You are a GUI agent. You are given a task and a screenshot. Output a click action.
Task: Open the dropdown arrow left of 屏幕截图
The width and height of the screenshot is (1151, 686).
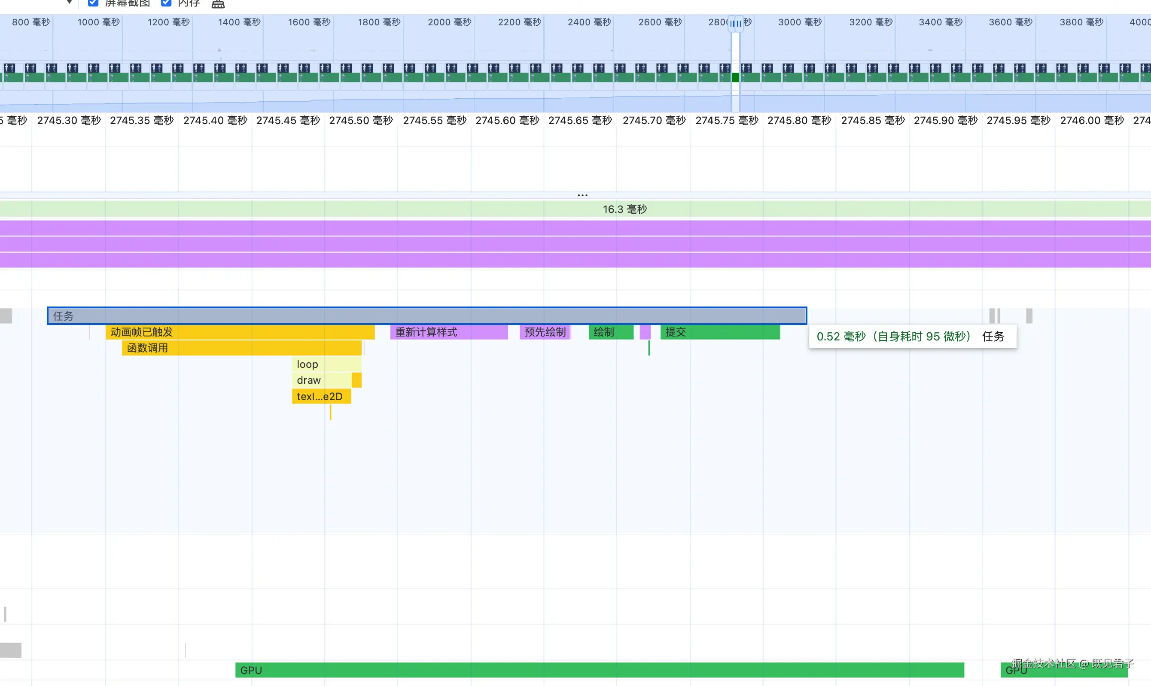point(70,2)
